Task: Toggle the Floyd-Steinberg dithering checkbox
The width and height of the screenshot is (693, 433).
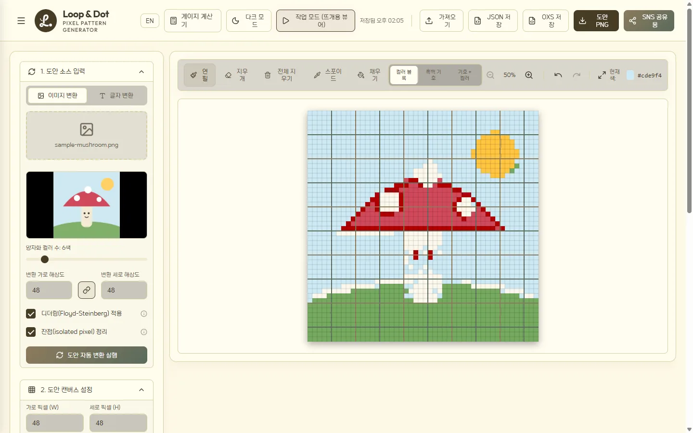Action: [x=31, y=314]
